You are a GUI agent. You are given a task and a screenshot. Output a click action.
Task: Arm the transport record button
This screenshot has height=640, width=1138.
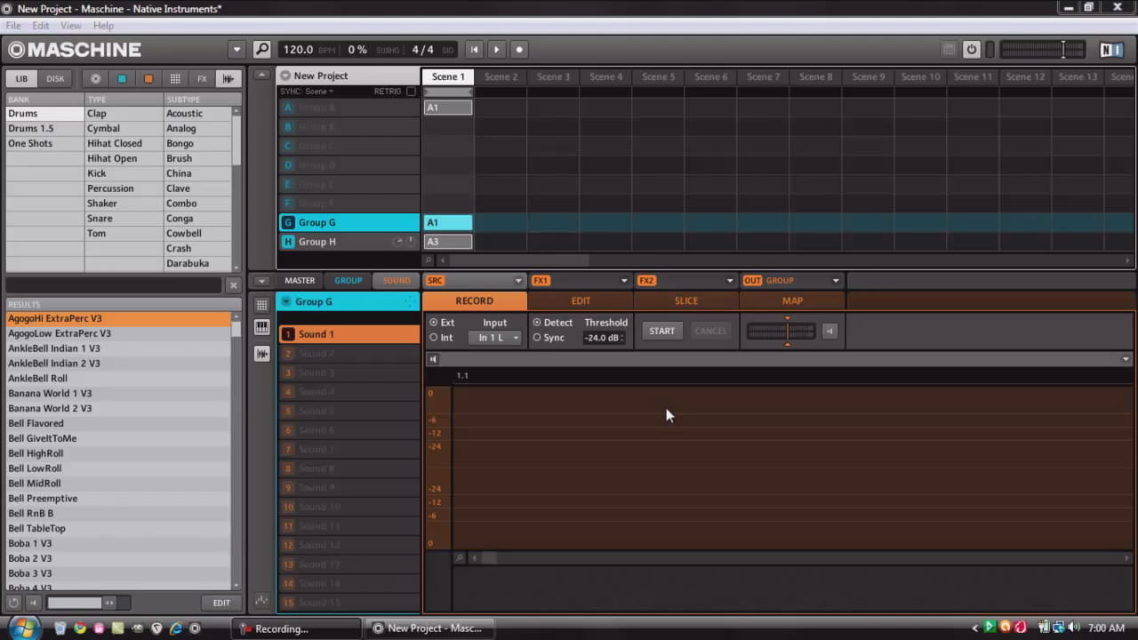click(x=519, y=50)
